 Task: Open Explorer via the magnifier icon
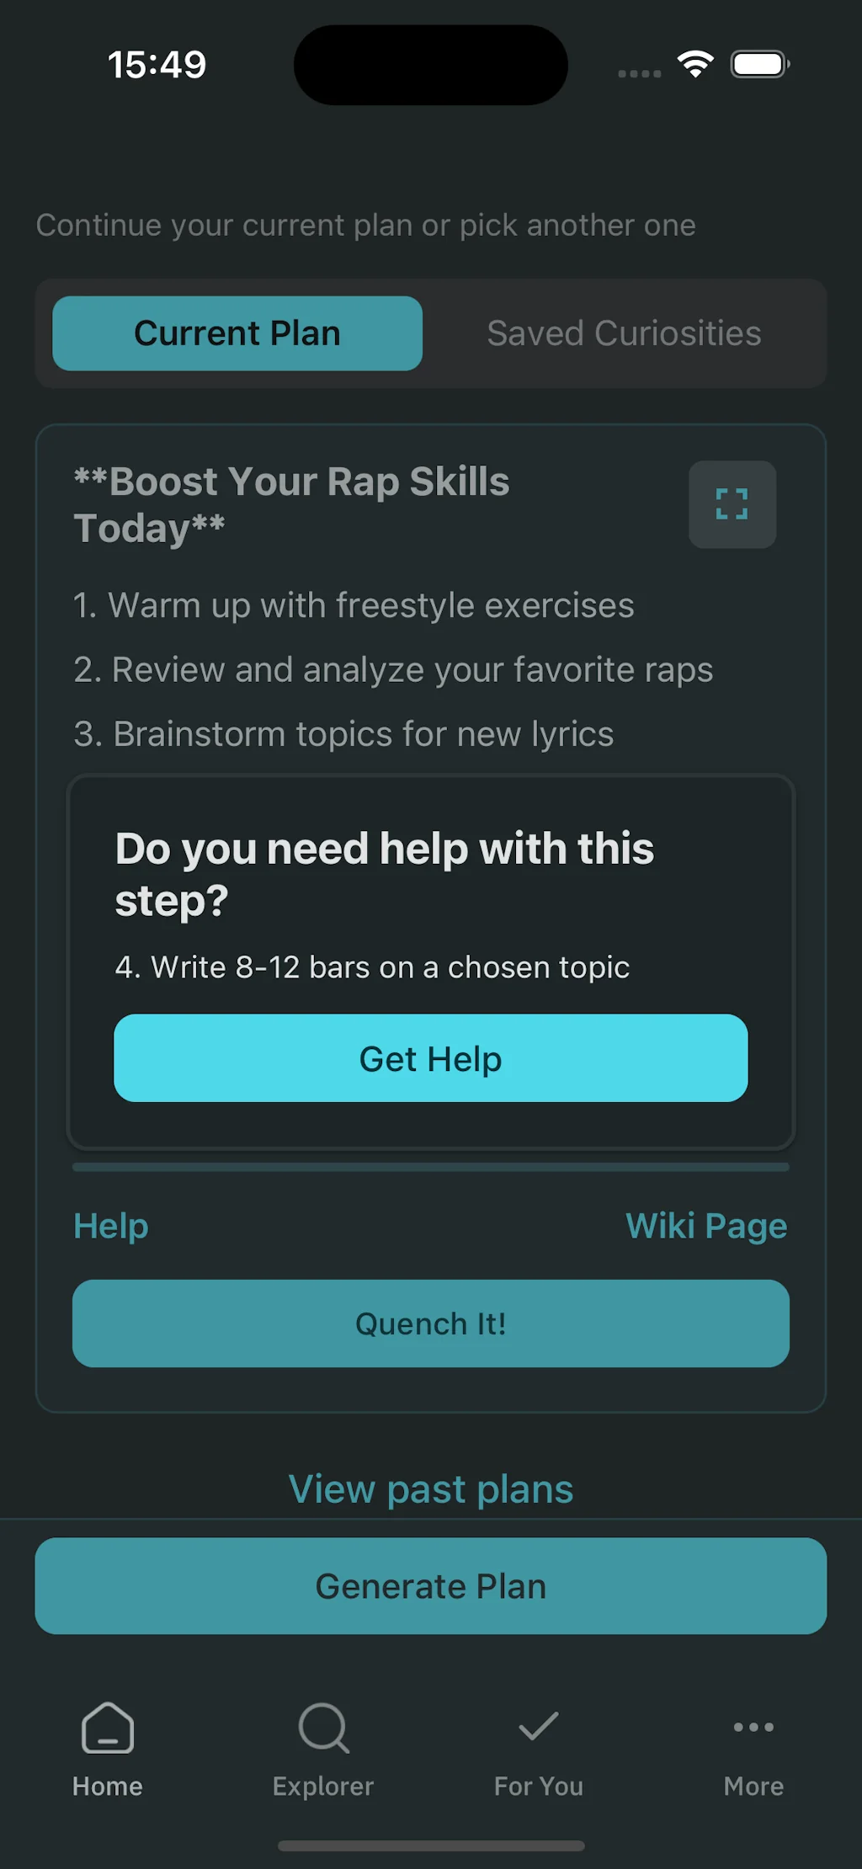[323, 1728]
